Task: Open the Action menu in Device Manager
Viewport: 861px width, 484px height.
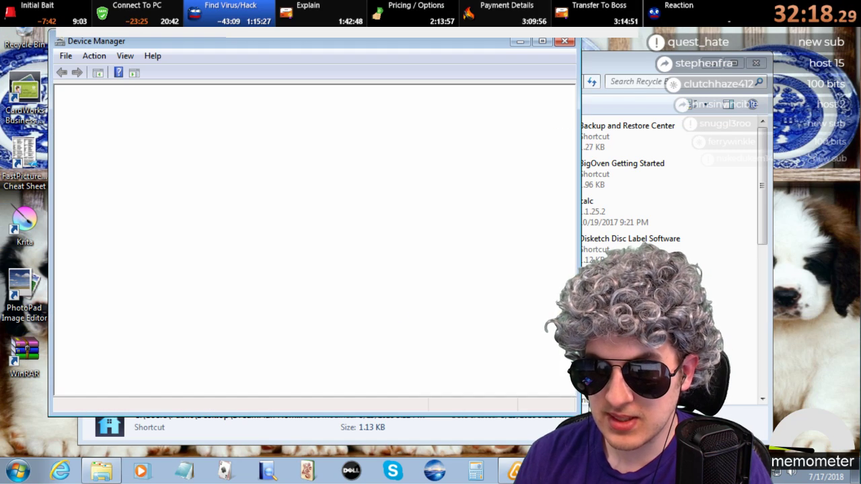Action: tap(94, 56)
